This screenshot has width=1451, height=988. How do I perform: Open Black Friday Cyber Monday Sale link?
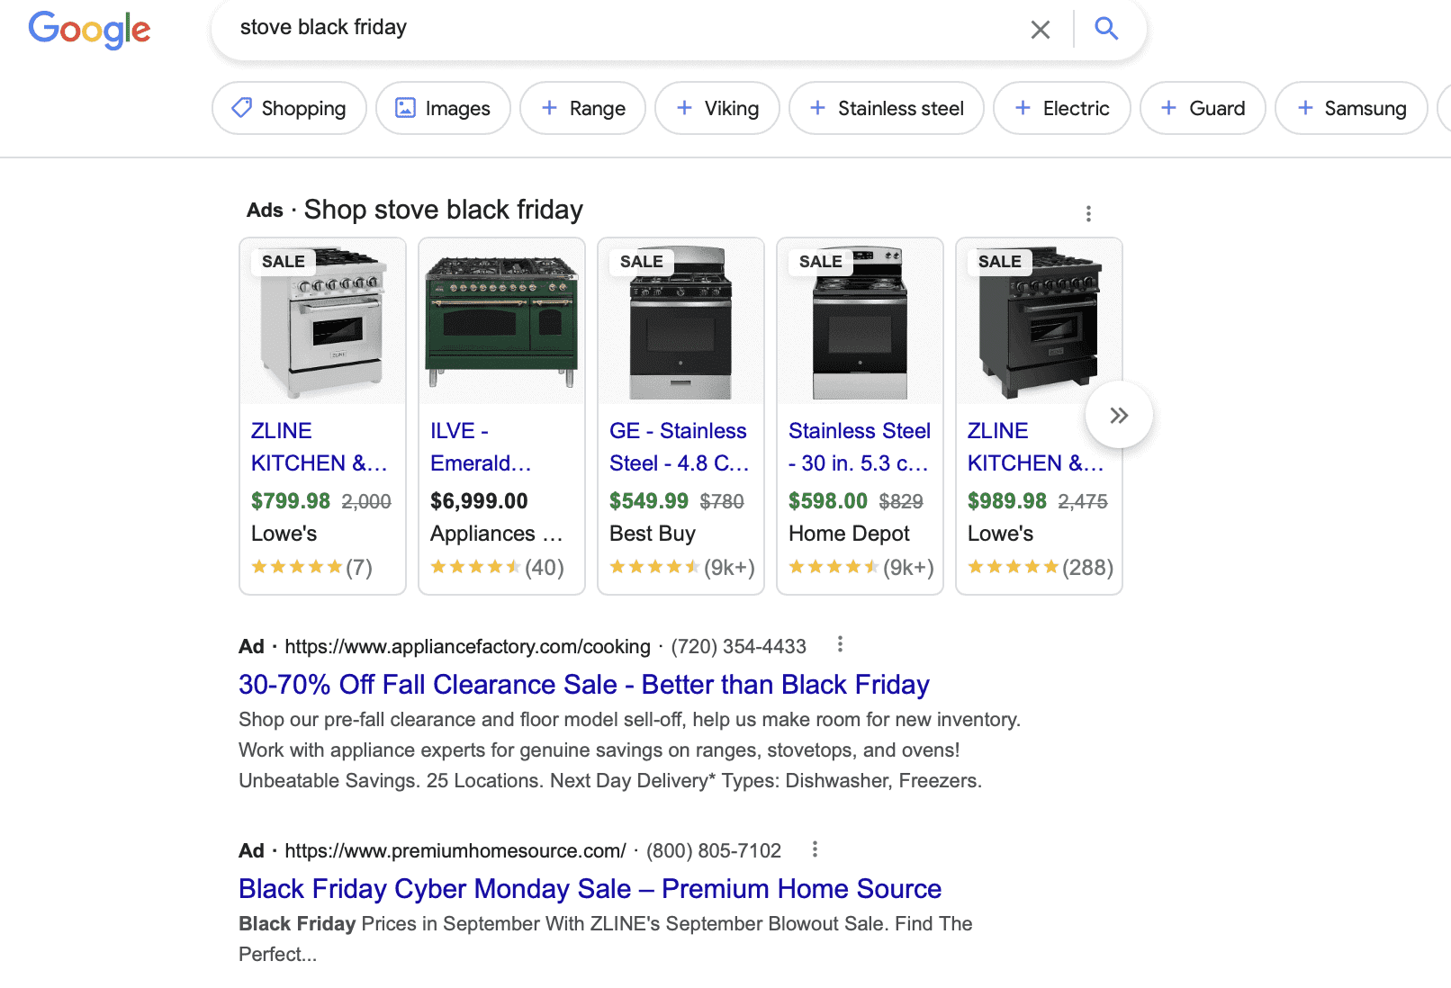click(x=590, y=889)
